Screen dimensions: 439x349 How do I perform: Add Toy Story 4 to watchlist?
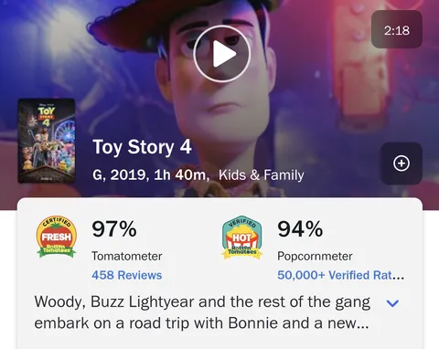click(x=402, y=164)
